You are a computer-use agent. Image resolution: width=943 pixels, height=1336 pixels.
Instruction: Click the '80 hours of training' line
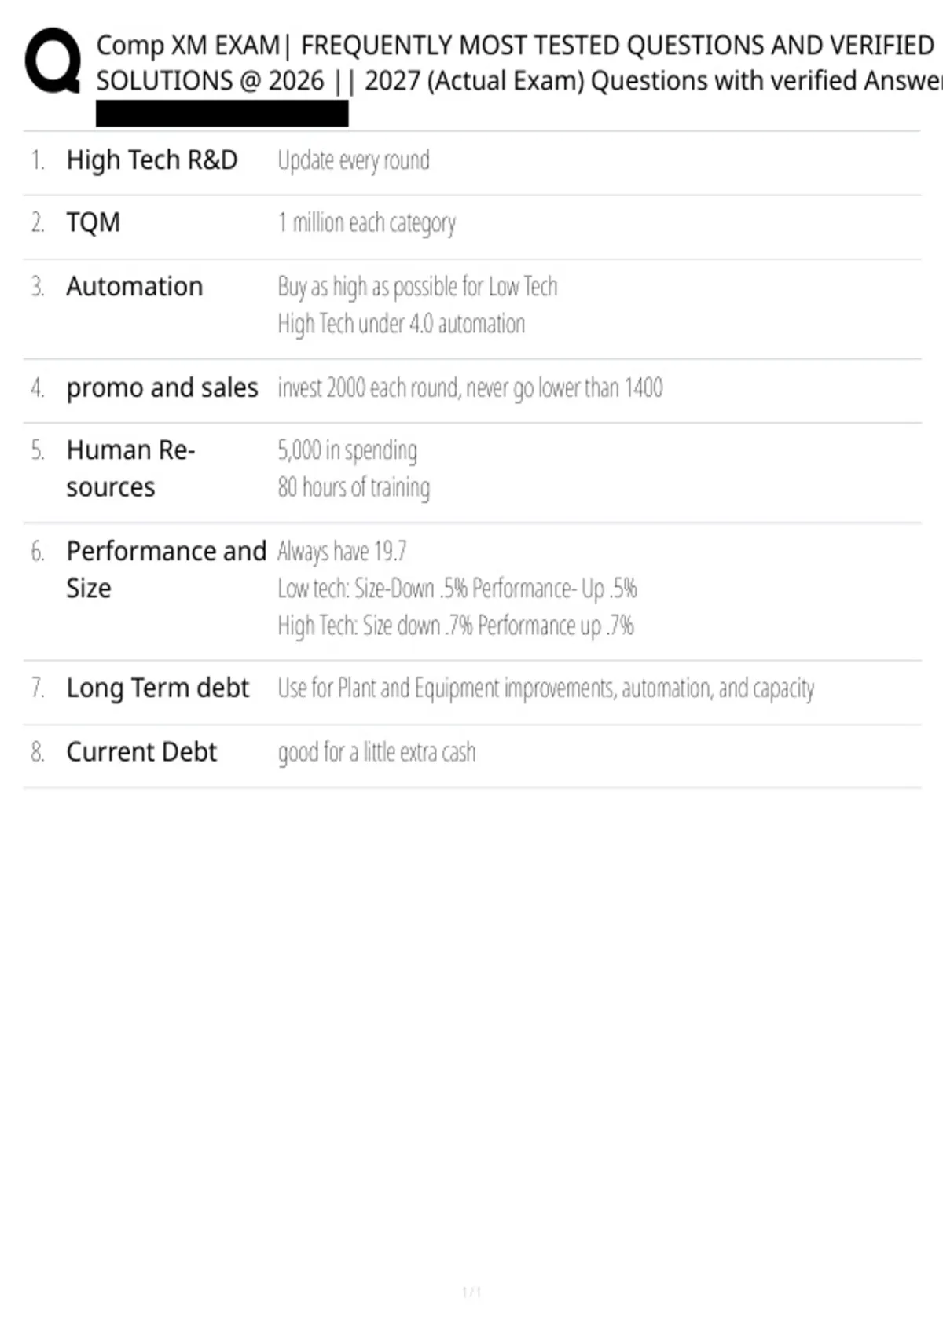(x=354, y=487)
